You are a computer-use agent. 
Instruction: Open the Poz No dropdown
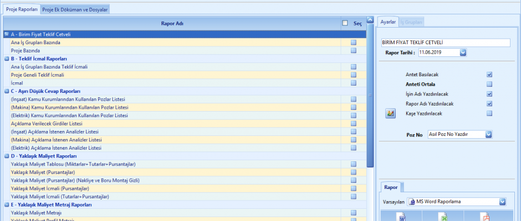(x=488, y=134)
